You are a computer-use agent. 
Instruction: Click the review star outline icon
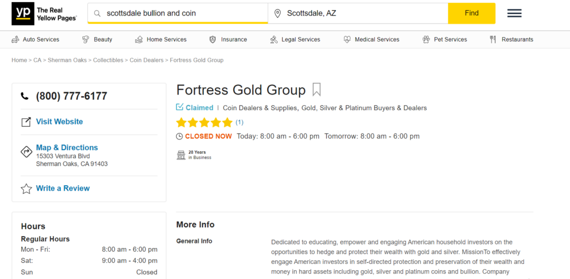pos(26,188)
